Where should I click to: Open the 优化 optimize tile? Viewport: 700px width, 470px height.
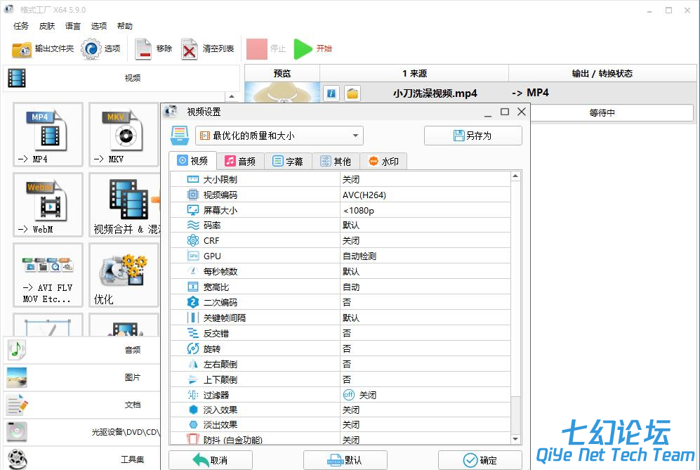pyautogui.click(x=124, y=275)
